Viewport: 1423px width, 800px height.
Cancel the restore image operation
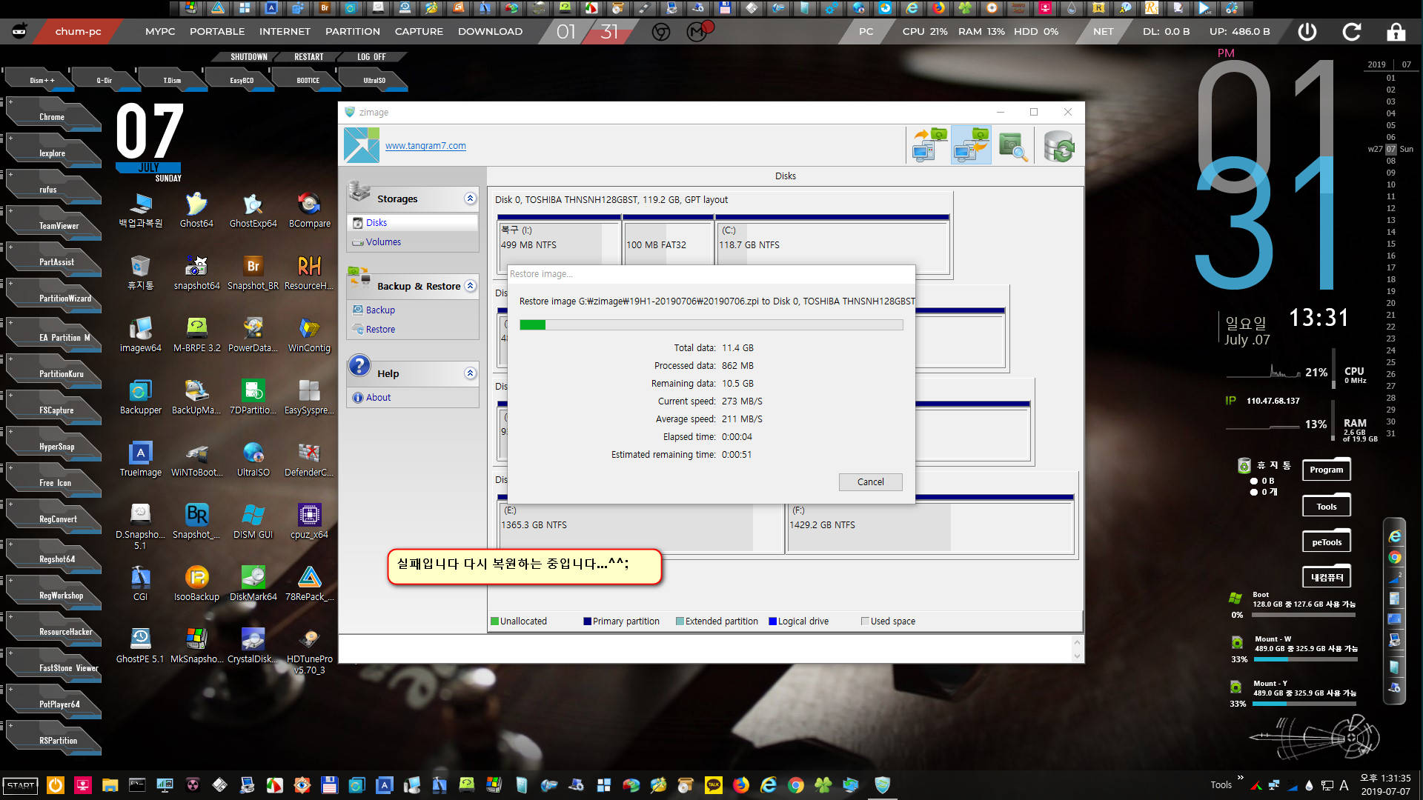(870, 481)
